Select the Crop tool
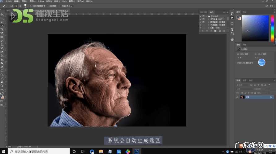Viewport: 276px width, 154px height. [x=2, y=29]
